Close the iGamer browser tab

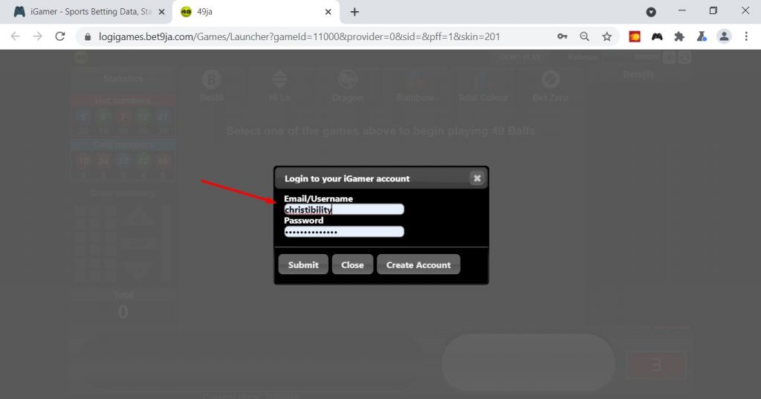click(x=161, y=12)
